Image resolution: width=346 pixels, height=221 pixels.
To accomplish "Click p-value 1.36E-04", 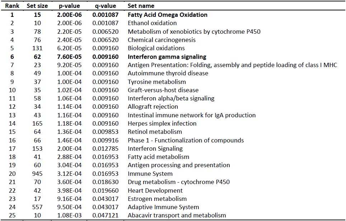I will tap(69, 132).
